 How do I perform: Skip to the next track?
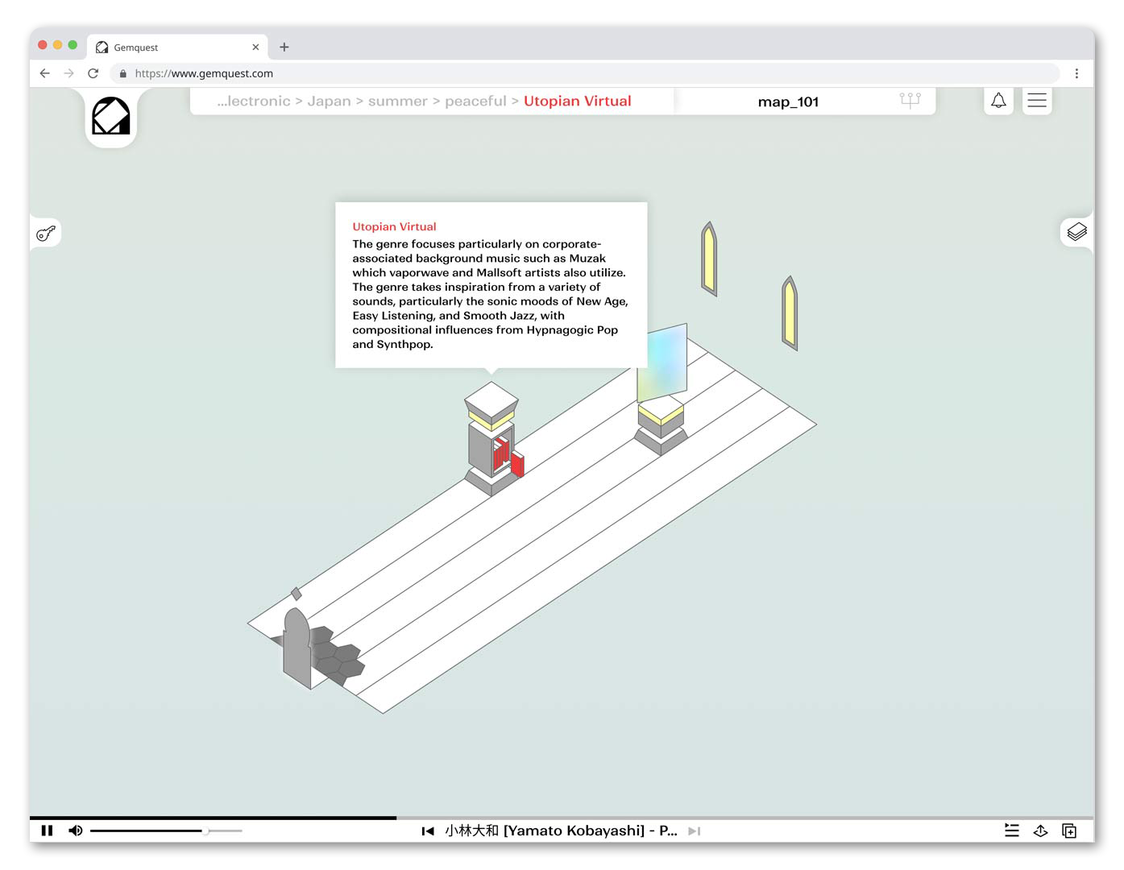tap(694, 831)
